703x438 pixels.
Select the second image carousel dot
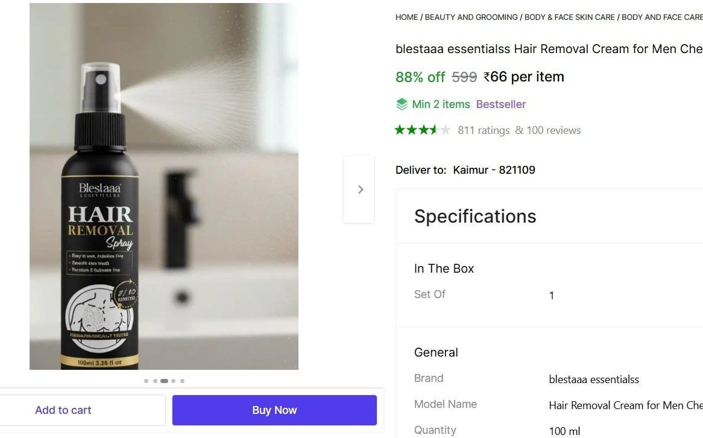[155, 381]
